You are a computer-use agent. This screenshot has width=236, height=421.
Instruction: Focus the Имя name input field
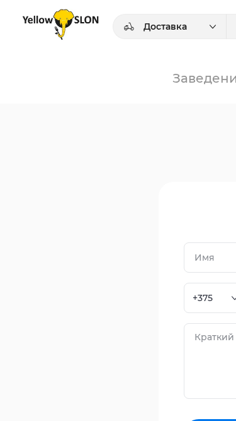[x=210, y=258]
